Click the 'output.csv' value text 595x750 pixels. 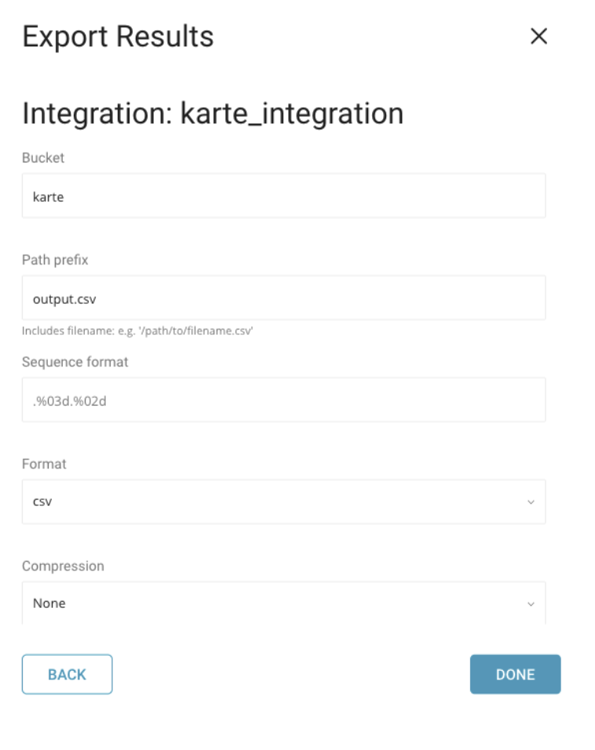click(x=64, y=299)
